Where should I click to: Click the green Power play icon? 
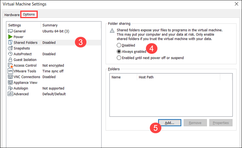[x=10, y=37]
